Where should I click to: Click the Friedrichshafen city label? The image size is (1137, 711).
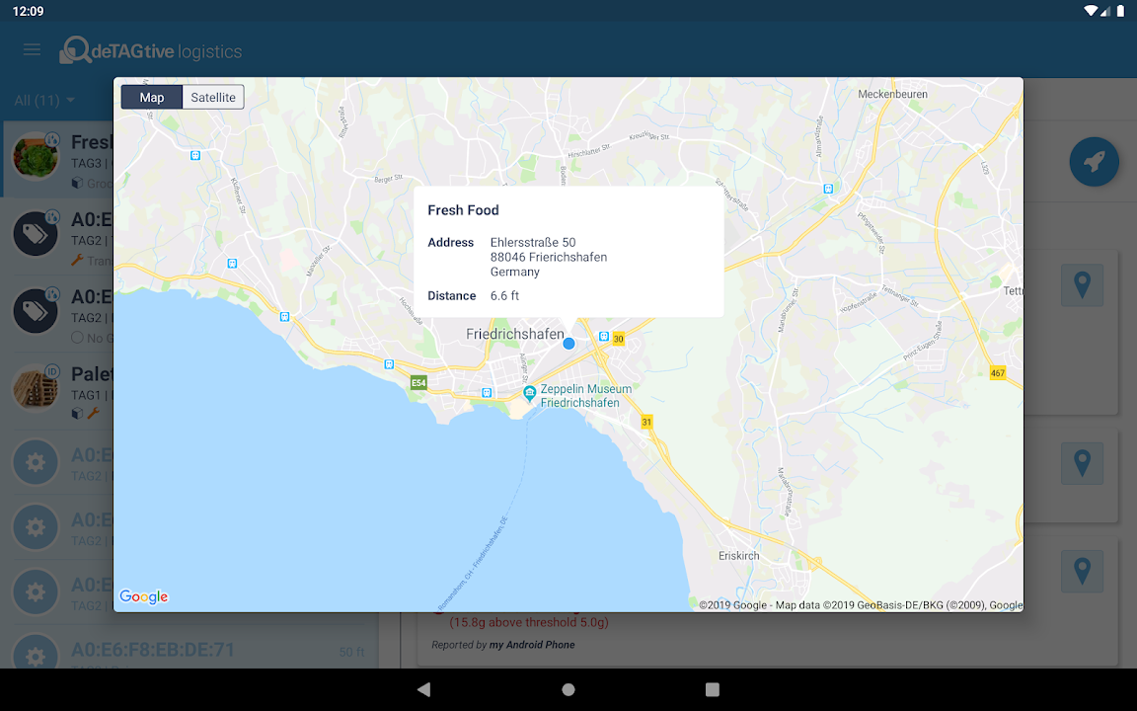515,335
